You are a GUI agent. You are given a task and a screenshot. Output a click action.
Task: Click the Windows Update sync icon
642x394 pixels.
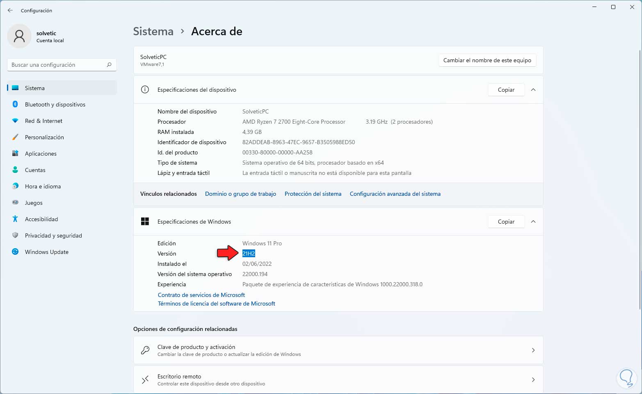(15, 252)
